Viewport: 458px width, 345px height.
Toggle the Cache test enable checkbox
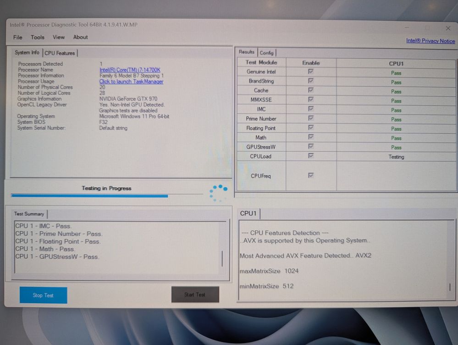click(311, 90)
